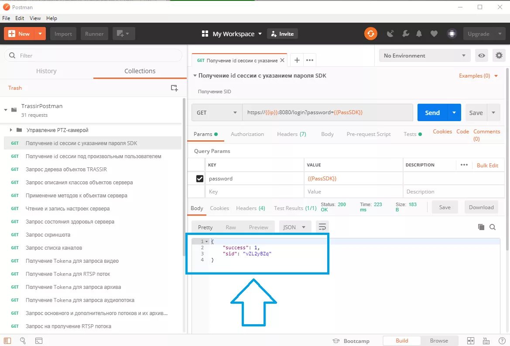Switch to the Authorization tab
Image resolution: width=510 pixels, height=346 pixels.
coord(247,134)
